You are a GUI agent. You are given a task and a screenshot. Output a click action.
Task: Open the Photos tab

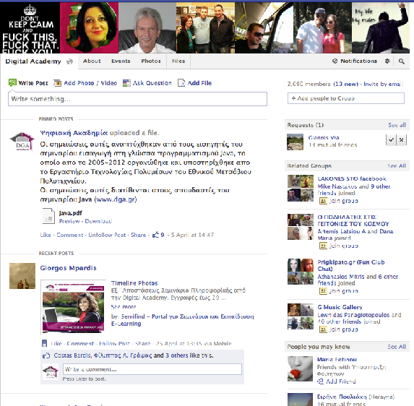[151, 61]
